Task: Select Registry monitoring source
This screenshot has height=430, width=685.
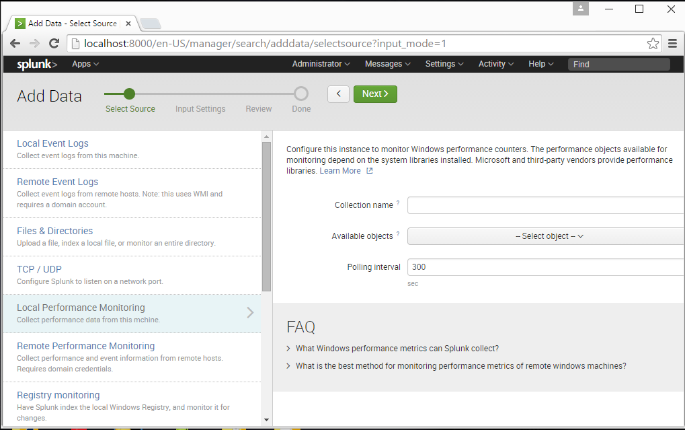Action: pos(132,404)
